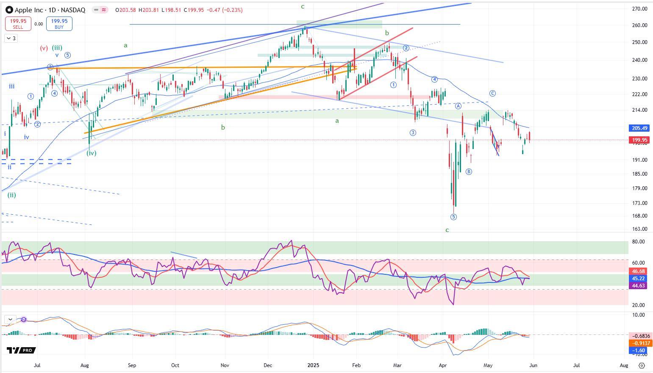Select the circled A wave label
This screenshot has width=653, height=373.
tap(458, 106)
